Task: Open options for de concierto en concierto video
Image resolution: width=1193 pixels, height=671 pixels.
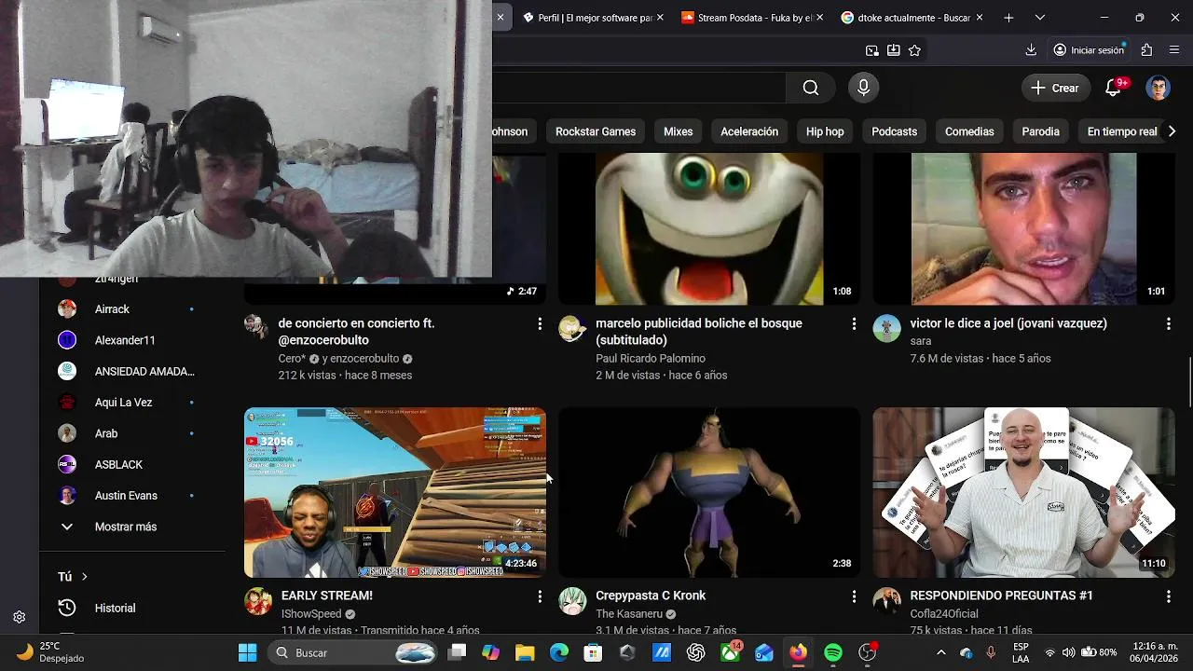Action: 539,323
